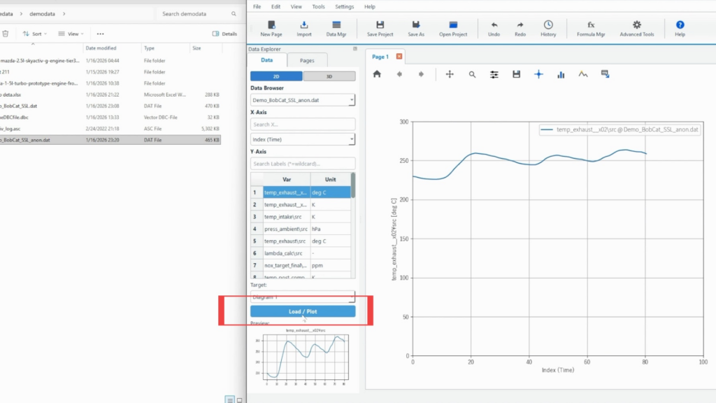716x403 pixels.
Task: Click the Search X... input field
Action: (302, 125)
